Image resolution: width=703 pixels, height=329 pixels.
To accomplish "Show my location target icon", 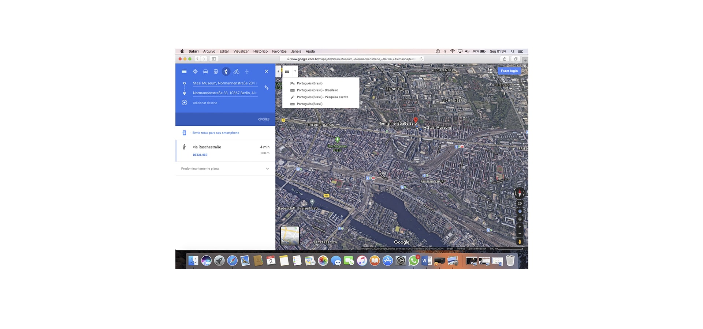I will tap(520, 219).
